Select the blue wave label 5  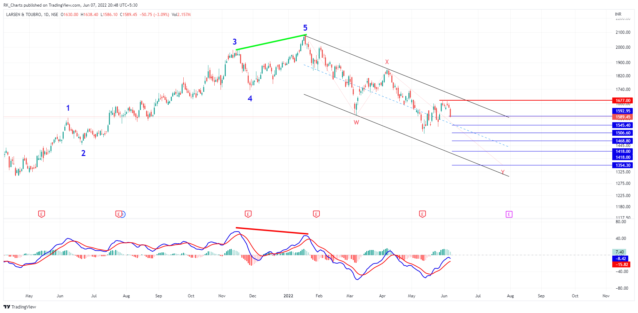pos(305,28)
